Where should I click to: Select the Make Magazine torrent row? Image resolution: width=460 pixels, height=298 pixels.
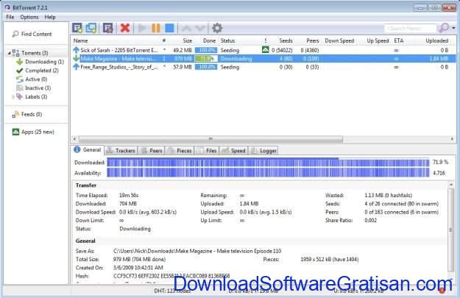pos(263,59)
